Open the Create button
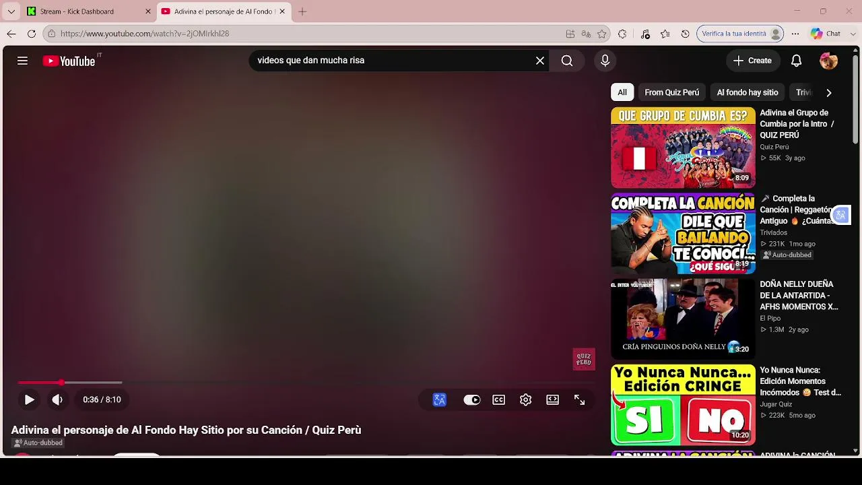The image size is (862, 485). [753, 61]
